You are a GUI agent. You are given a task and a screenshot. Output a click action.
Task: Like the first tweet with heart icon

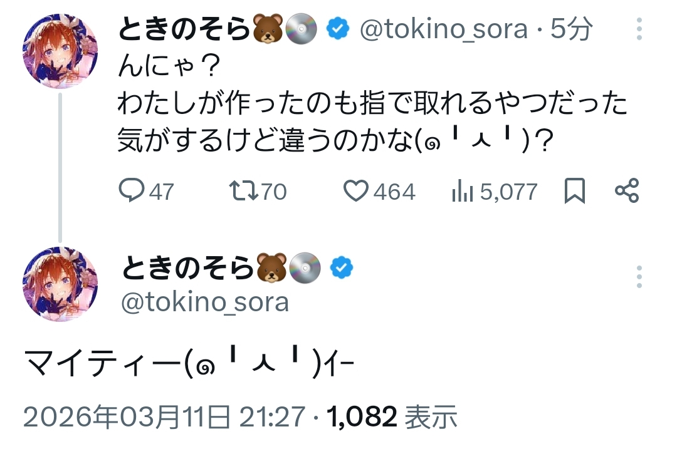(x=357, y=191)
